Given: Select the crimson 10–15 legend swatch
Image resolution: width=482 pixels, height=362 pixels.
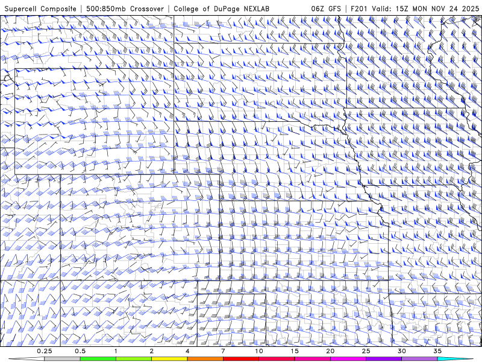Looking at the screenshot, I should (x=277, y=359).
